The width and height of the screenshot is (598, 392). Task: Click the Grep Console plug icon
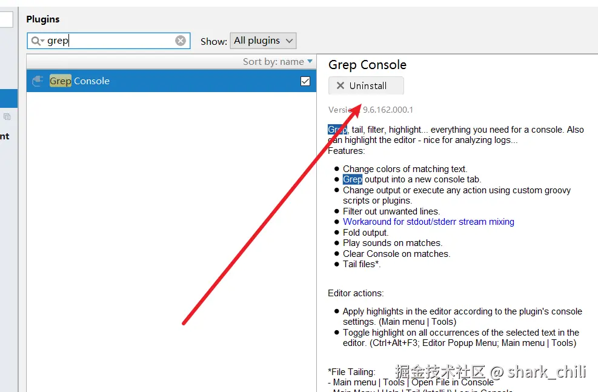[38, 81]
